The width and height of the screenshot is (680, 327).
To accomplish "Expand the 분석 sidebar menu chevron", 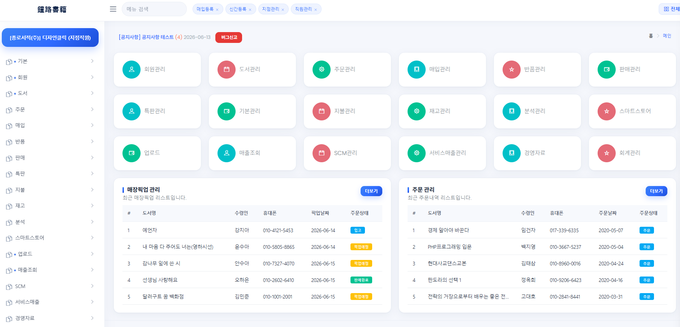I will tap(92, 222).
